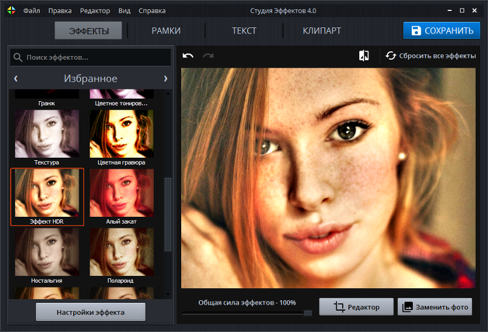488x332 pixels.
Task: Click the floppy disk icon on Сохранить
Action: (416, 30)
